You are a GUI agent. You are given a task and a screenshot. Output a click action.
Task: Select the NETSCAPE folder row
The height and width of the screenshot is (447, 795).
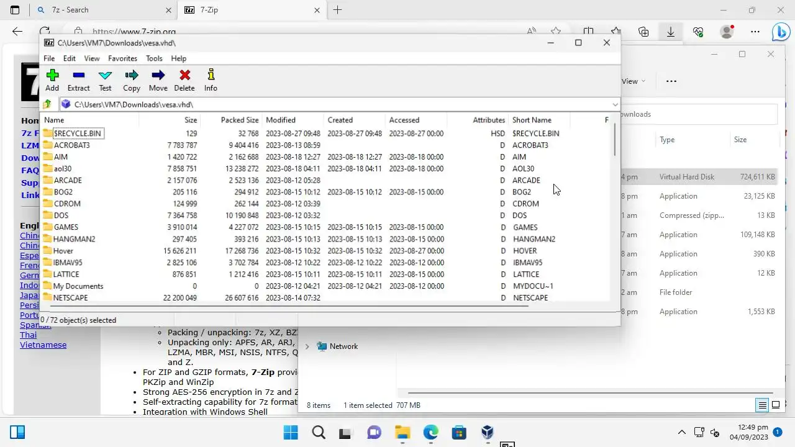coord(326,298)
